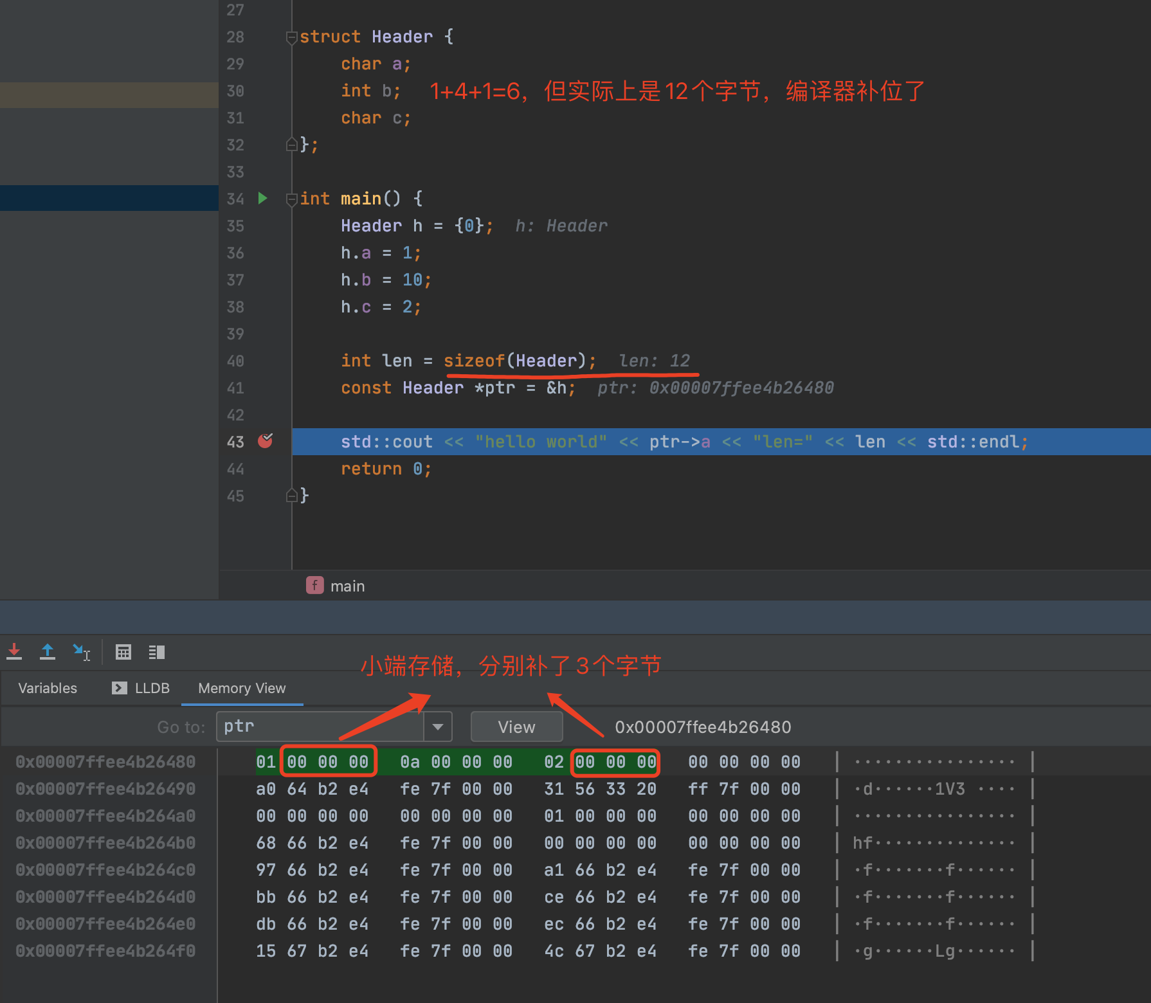Toggle the breakpoint on line 43
1151x1003 pixels.
point(265,441)
